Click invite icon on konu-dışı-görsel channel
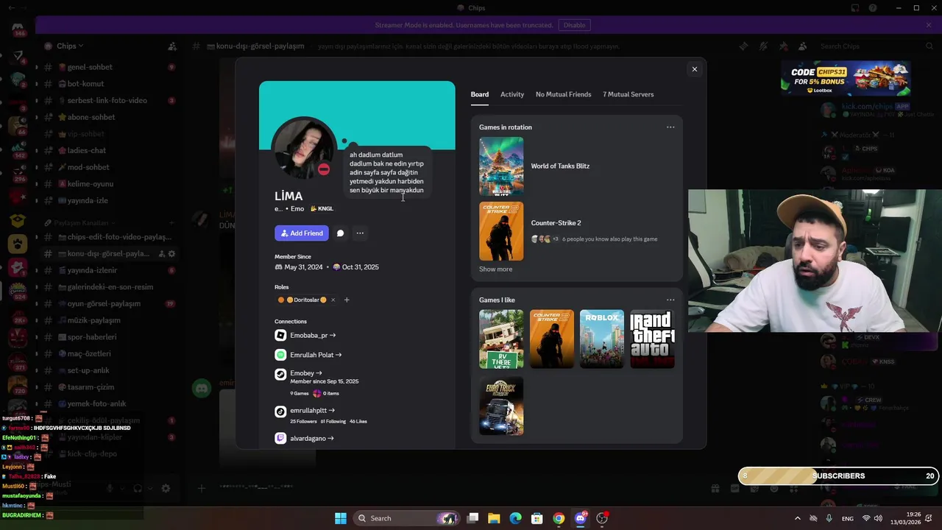 [x=161, y=254]
